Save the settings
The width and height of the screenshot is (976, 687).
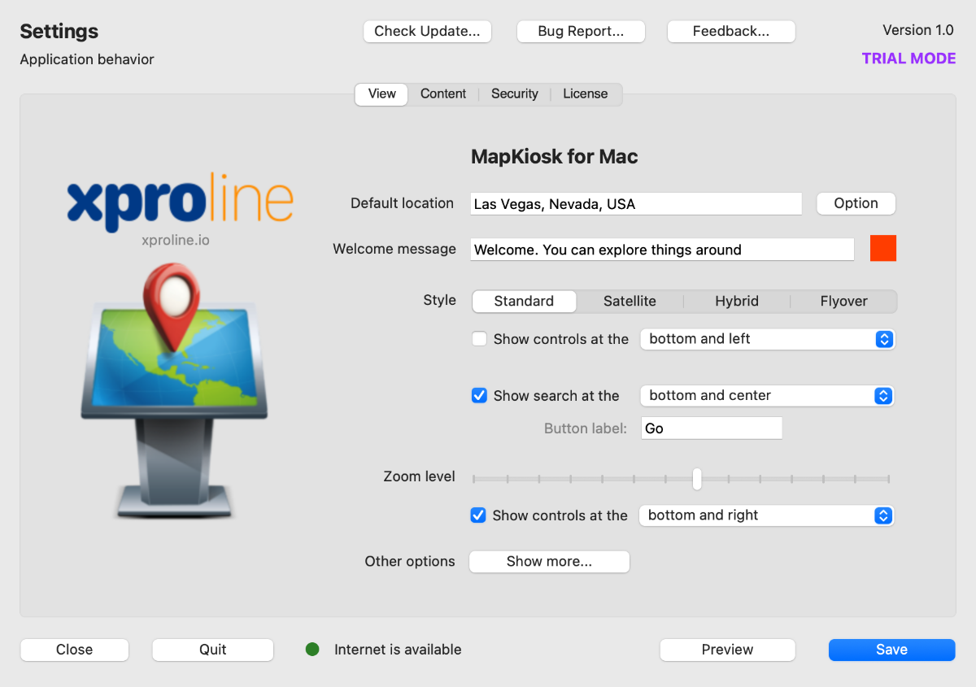pyautogui.click(x=891, y=650)
